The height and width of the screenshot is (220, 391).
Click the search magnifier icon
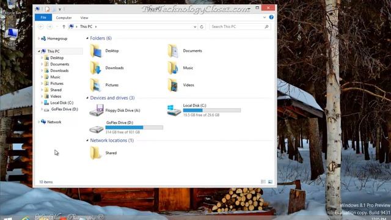tap(266, 27)
